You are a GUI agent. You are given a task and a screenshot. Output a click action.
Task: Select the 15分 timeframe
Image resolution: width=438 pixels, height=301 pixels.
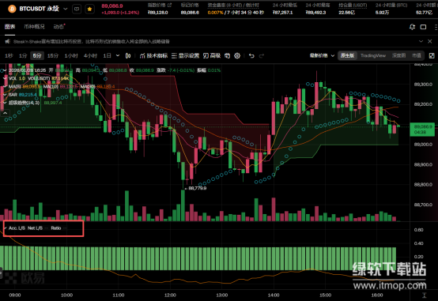(53, 56)
